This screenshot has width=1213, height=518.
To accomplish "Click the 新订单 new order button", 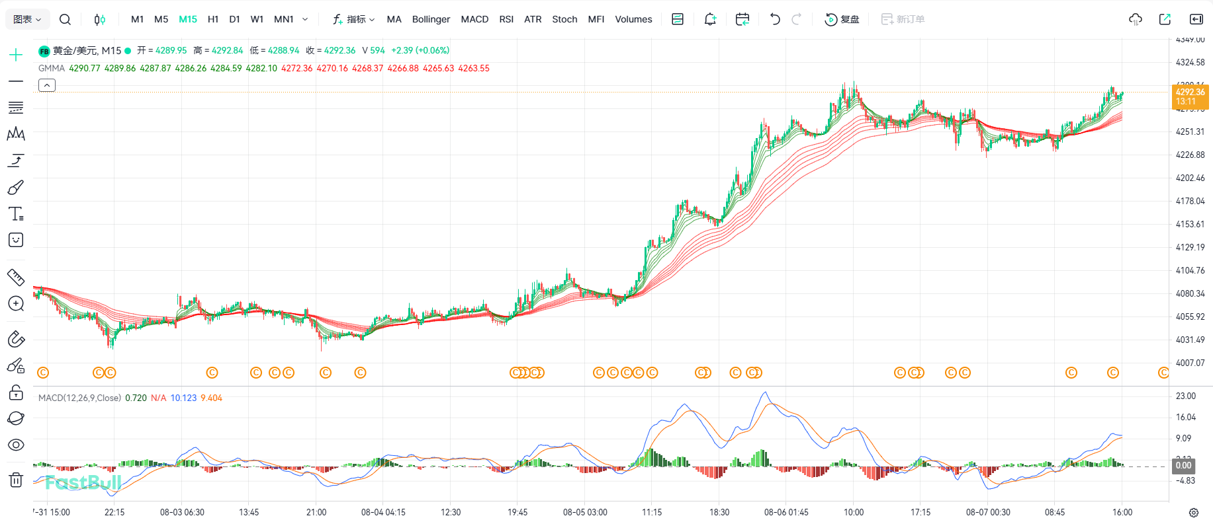I will (x=903, y=19).
